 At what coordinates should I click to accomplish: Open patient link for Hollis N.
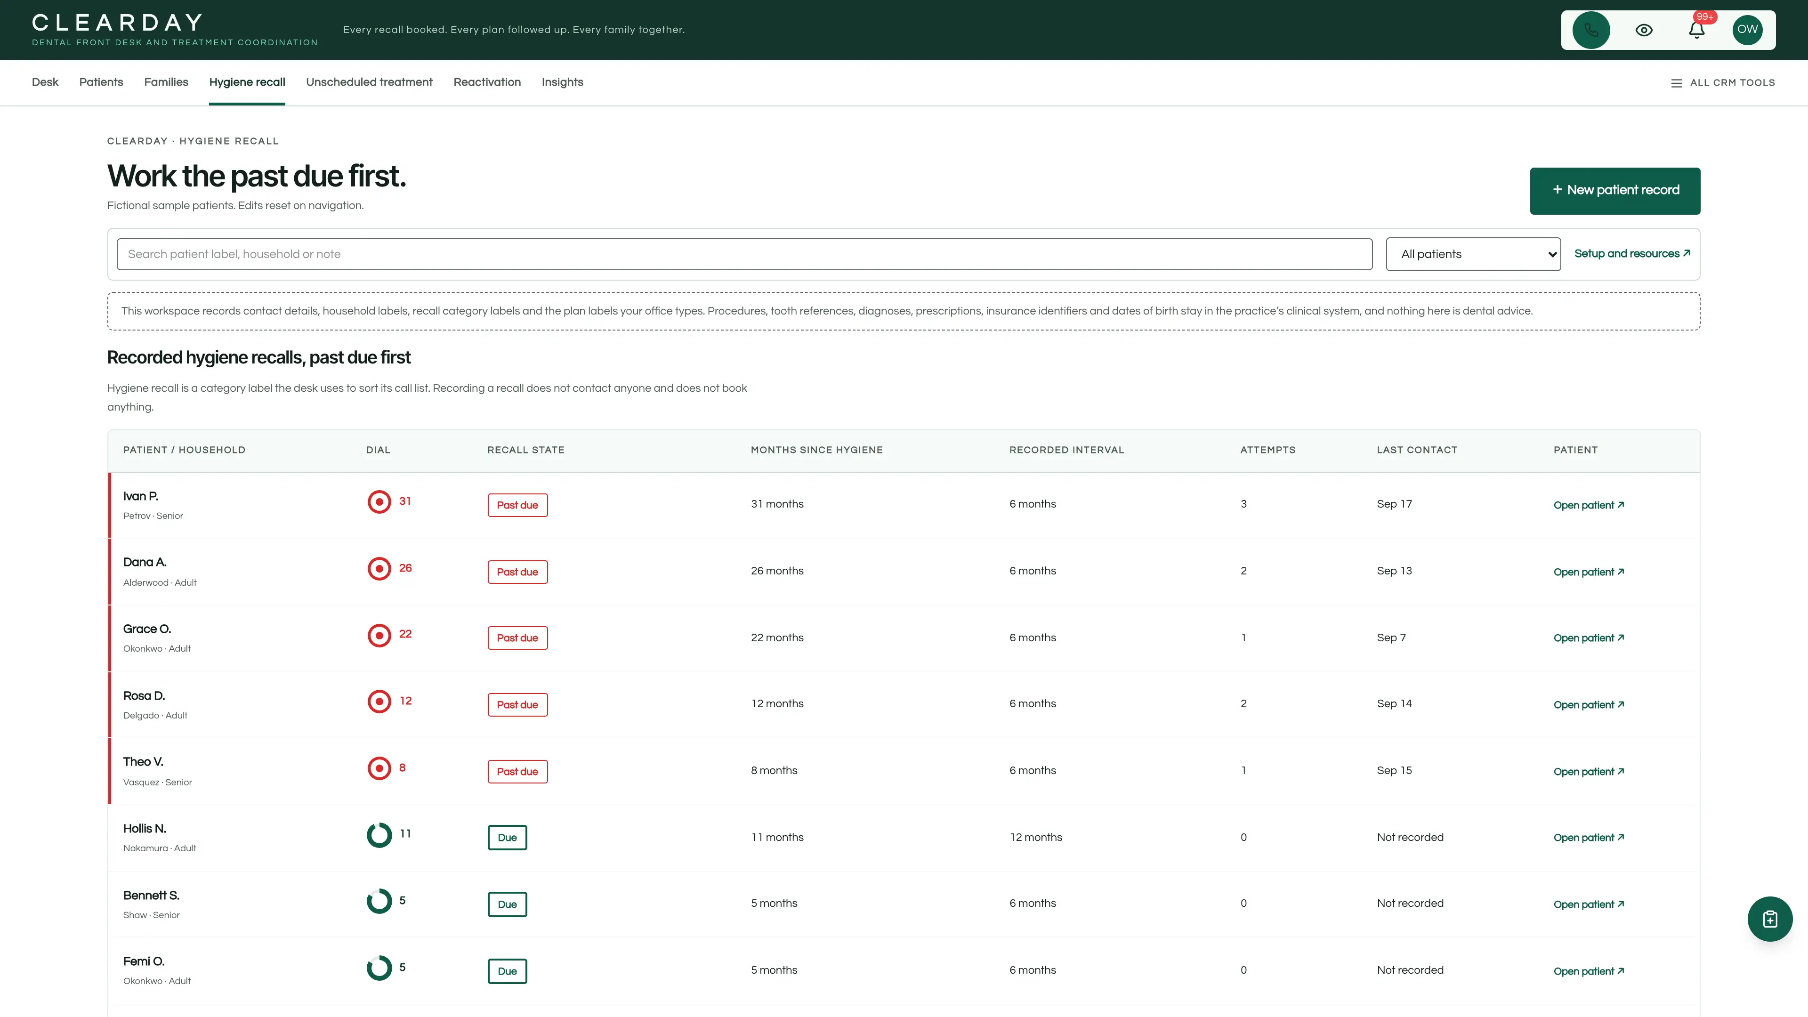[1589, 837]
